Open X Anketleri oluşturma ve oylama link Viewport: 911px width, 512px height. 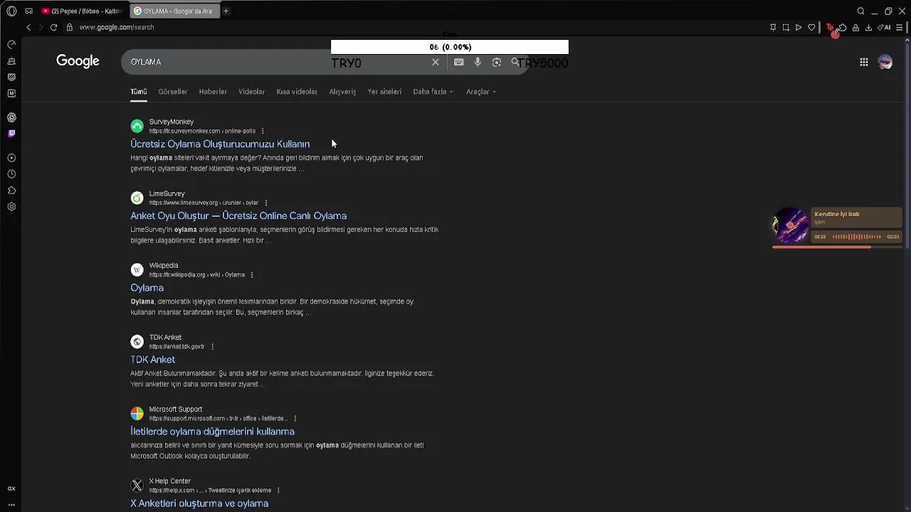point(199,503)
